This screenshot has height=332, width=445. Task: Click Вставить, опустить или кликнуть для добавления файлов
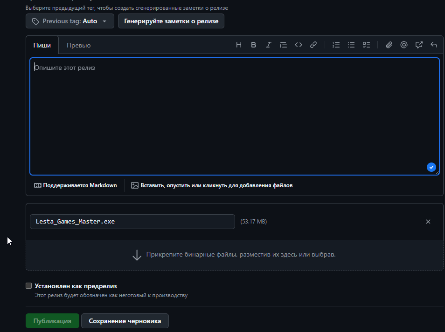(212, 185)
